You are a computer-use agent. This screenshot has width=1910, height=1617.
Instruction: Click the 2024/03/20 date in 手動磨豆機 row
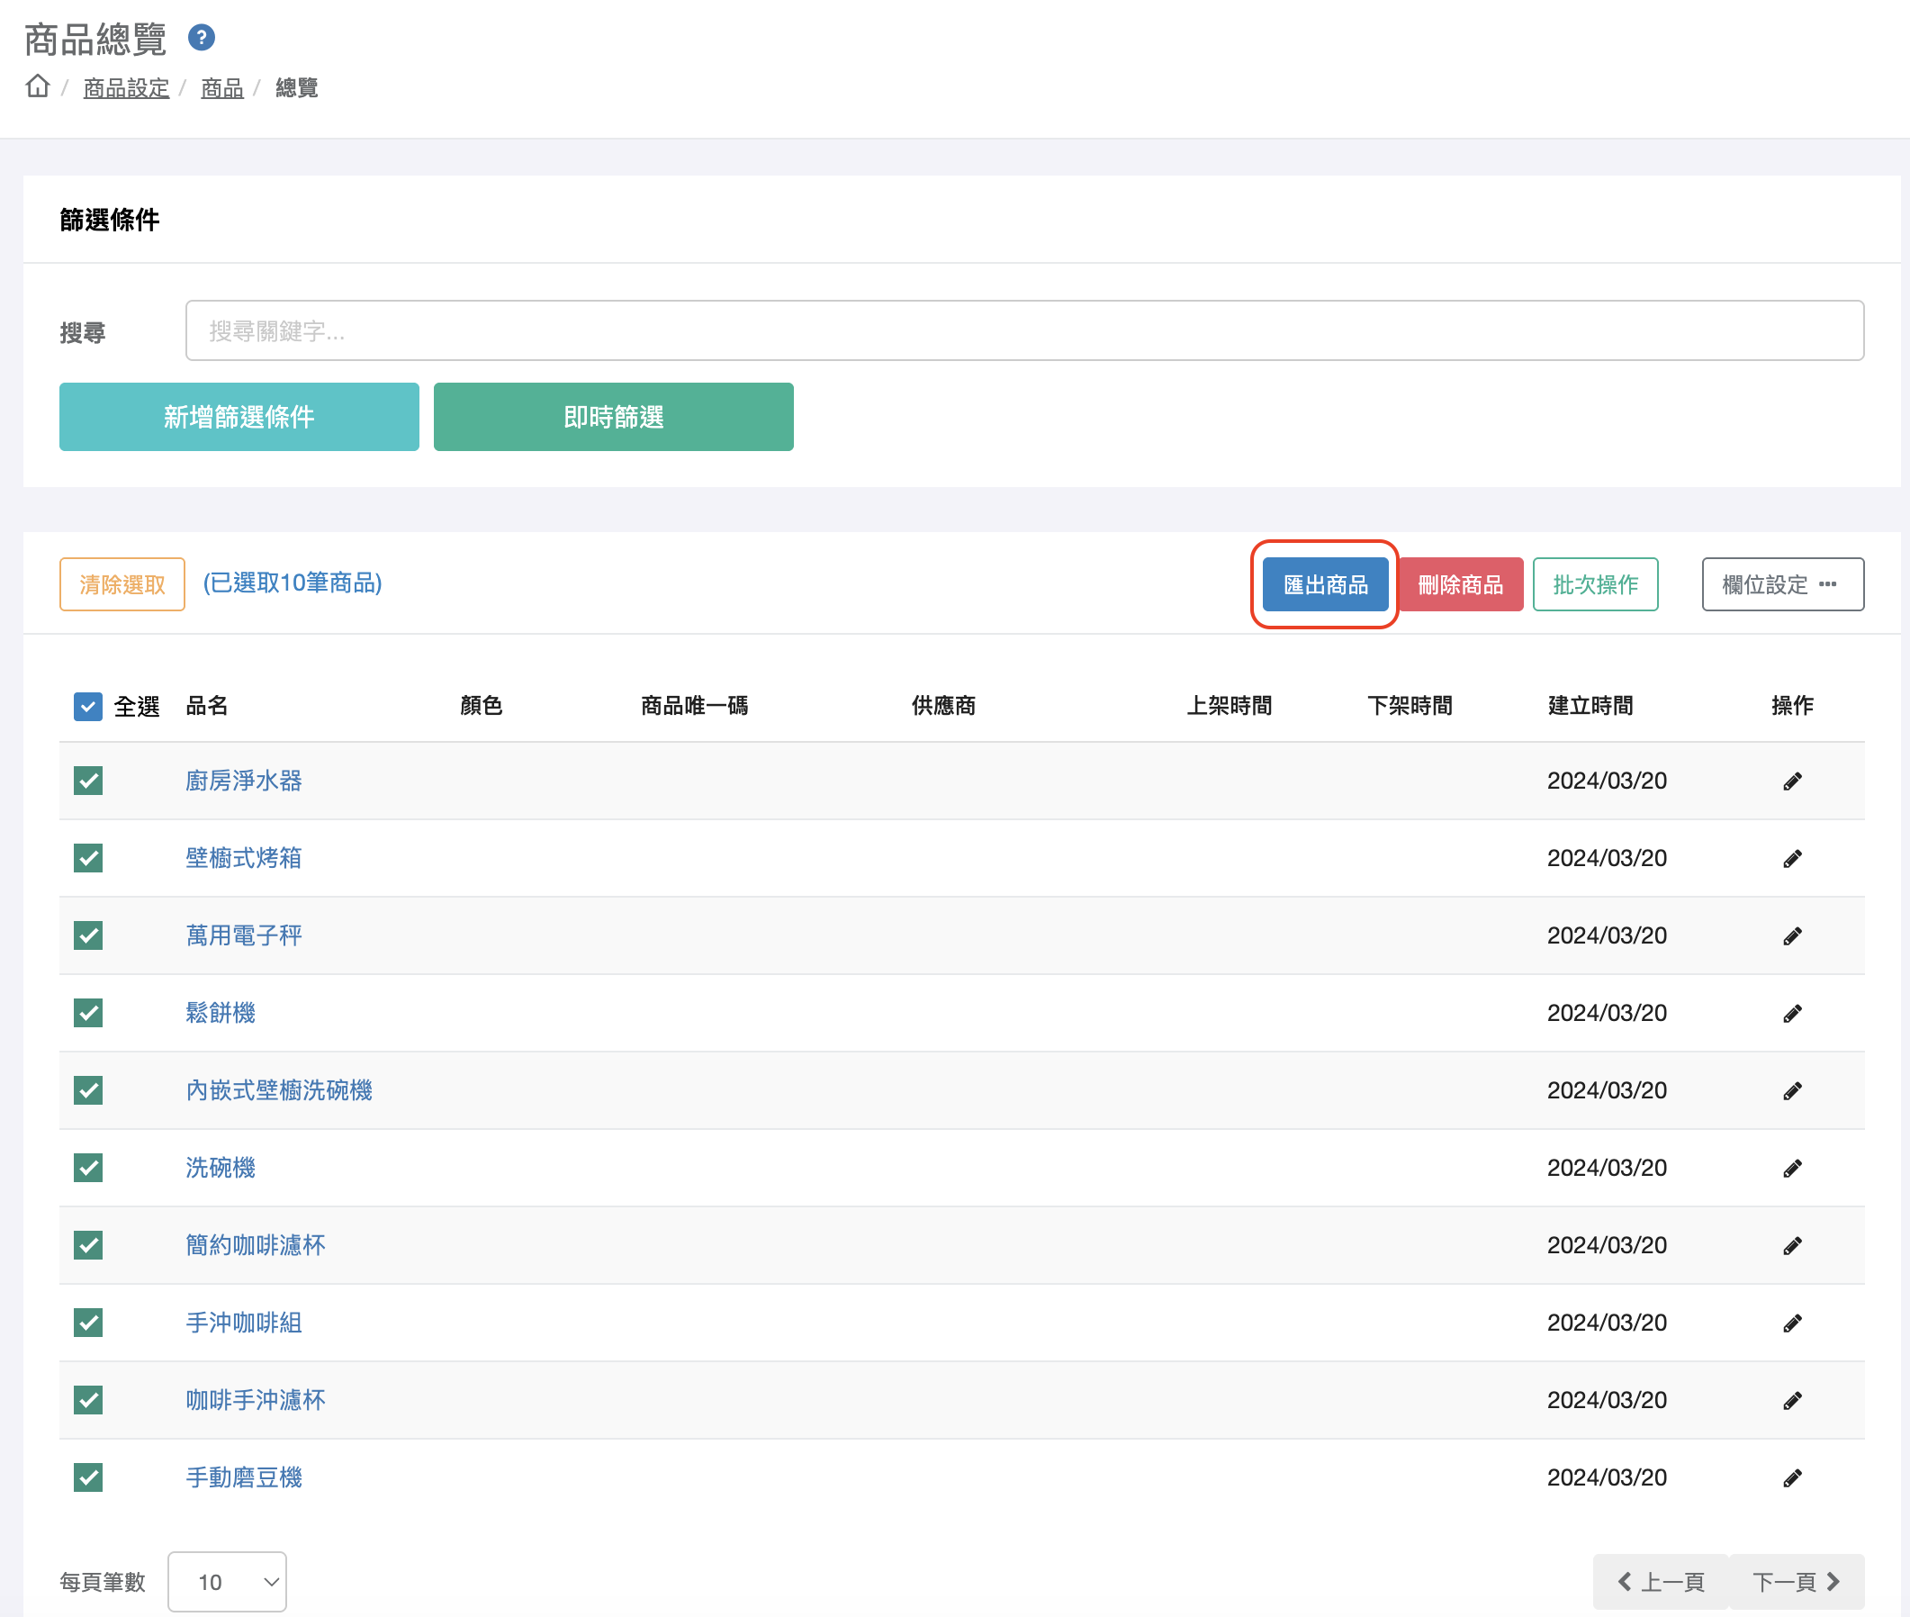(x=1607, y=1478)
